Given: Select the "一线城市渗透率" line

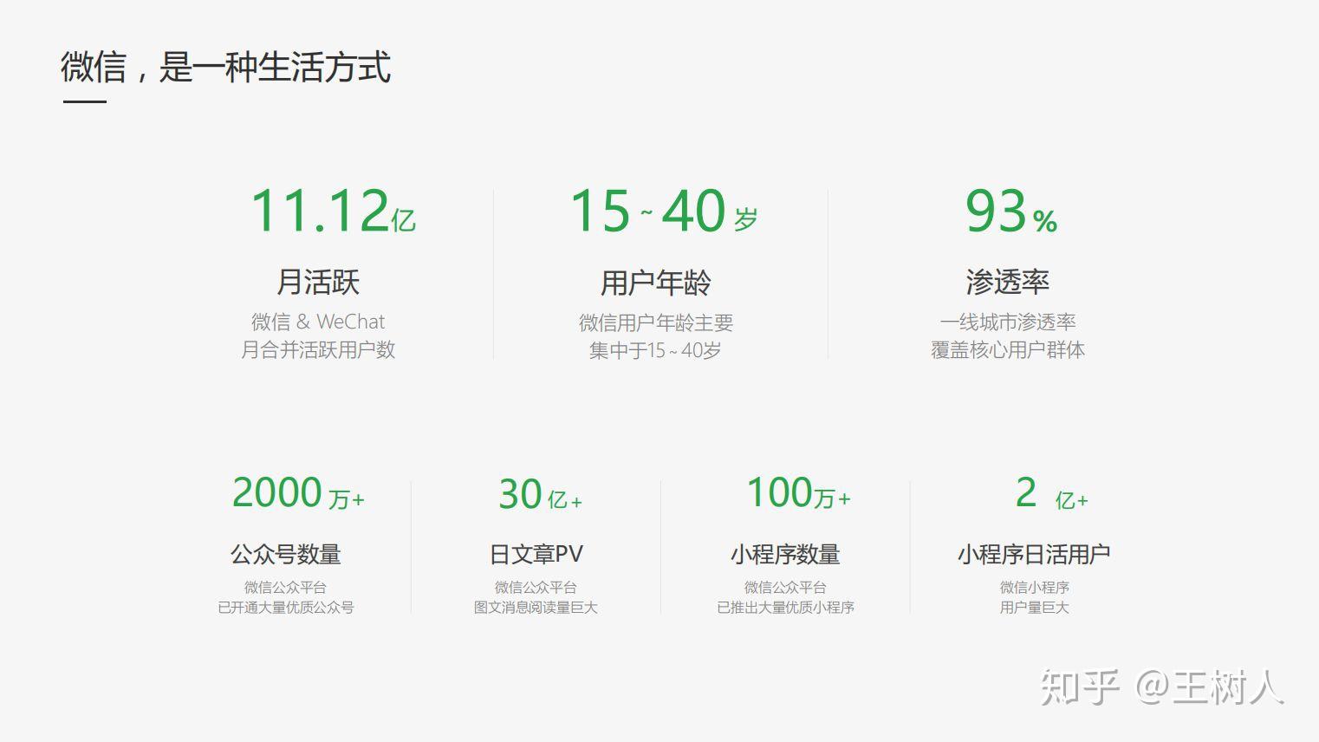Looking at the screenshot, I should pos(1008,322).
